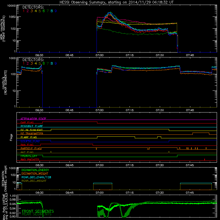Click the FLARE_FLAG label

[29, 137]
